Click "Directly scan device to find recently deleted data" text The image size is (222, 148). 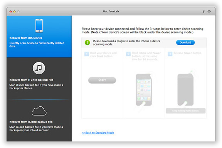pyautogui.click(x=37, y=44)
